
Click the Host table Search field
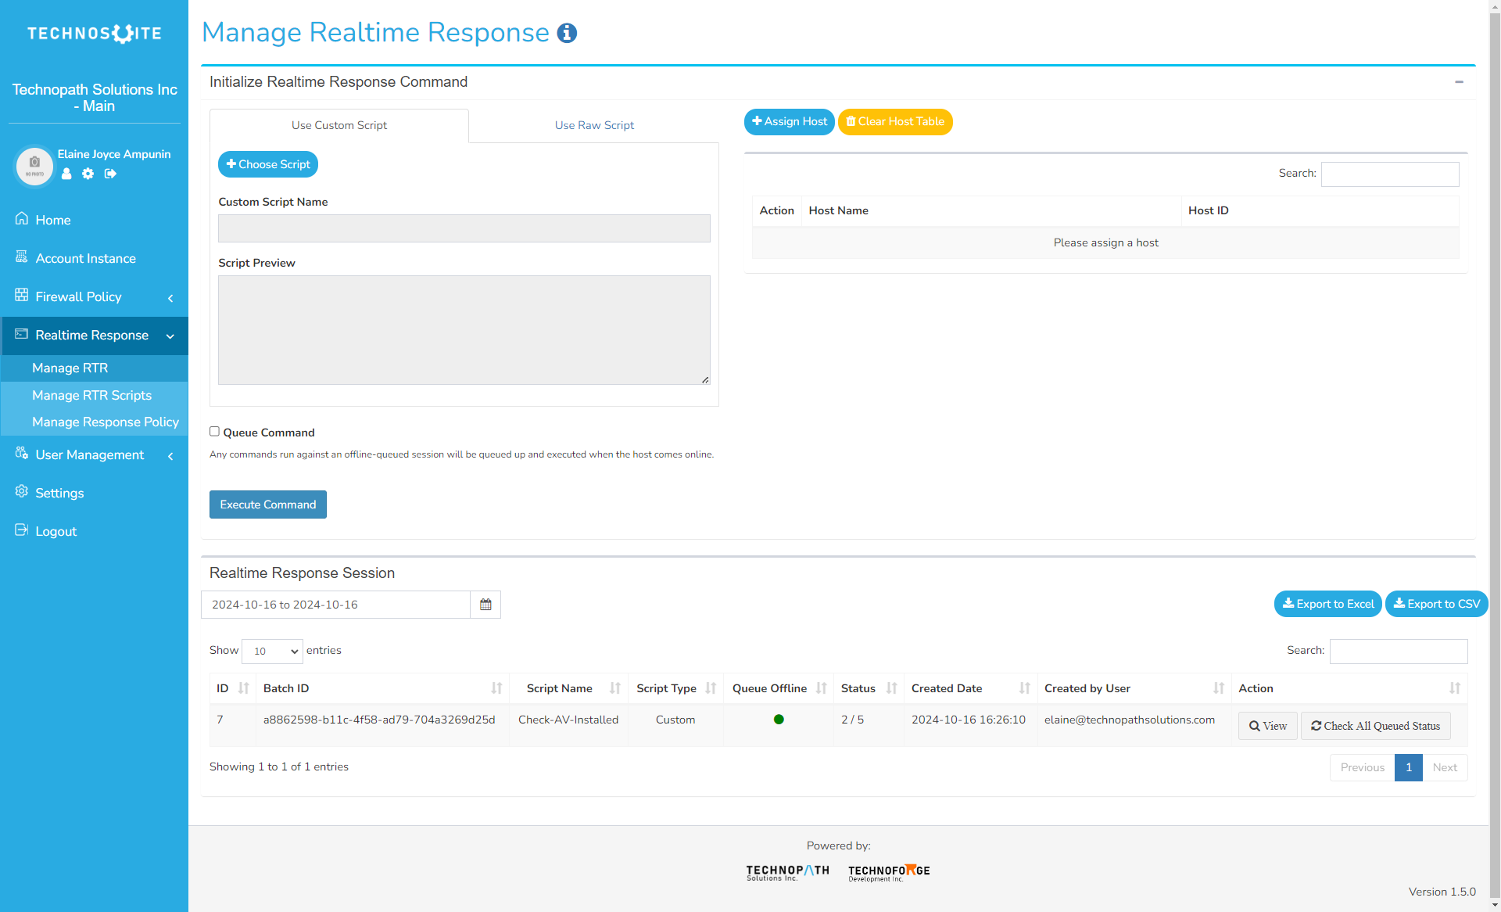(x=1389, y=174)
